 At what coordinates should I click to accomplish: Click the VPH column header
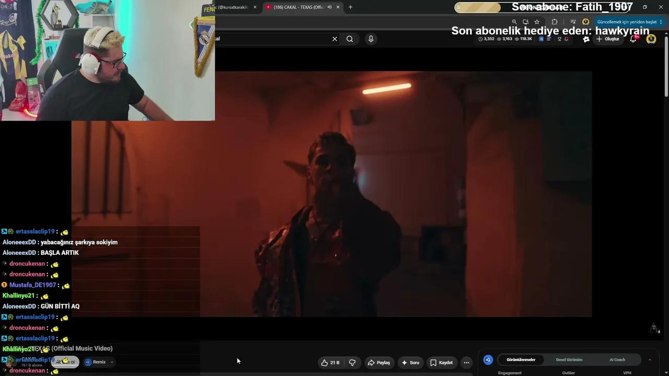pos(627,373)
